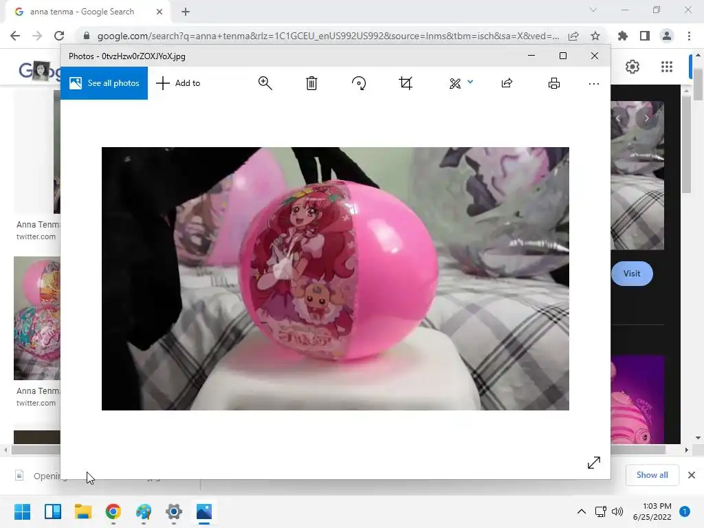Viewport: 704px width, 528px height.
Task: Click the Visit button in Google preview
Action: pyautogui.click(x=632, y=274)
